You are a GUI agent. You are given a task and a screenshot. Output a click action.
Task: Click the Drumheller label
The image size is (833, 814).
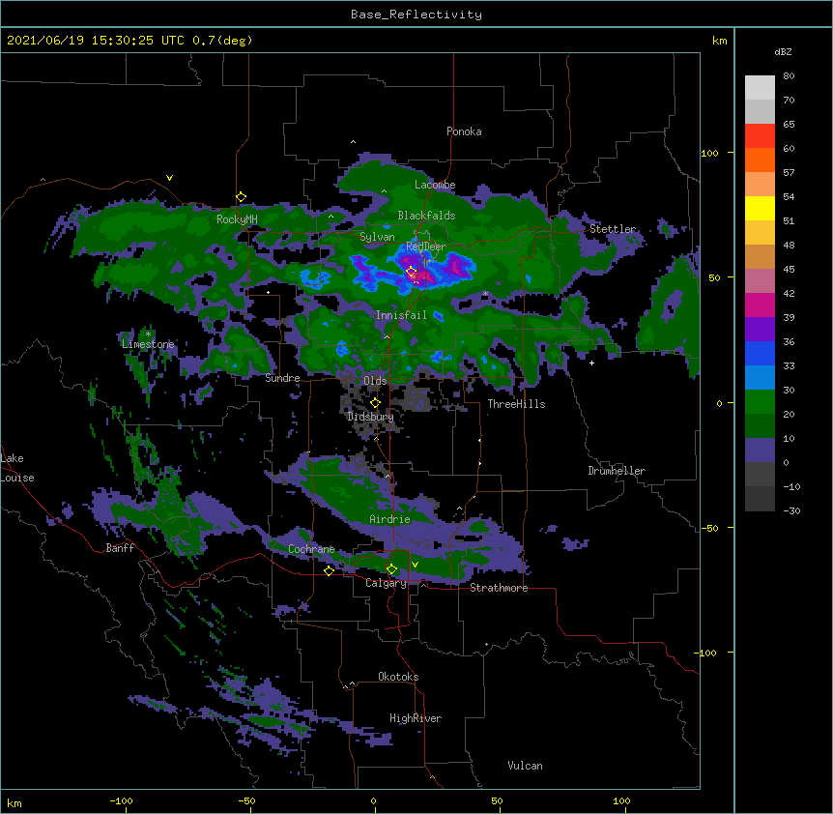[617, 471]
